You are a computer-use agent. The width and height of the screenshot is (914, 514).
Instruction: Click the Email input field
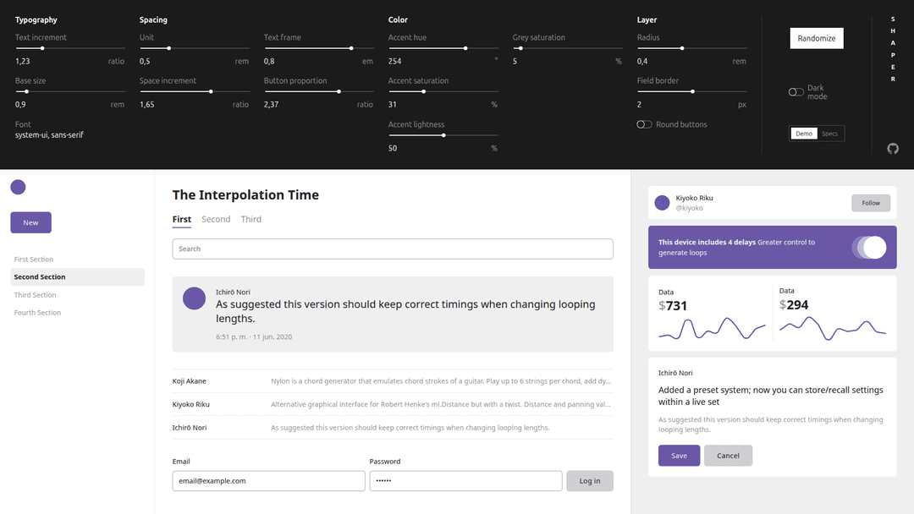coord(268,481)
